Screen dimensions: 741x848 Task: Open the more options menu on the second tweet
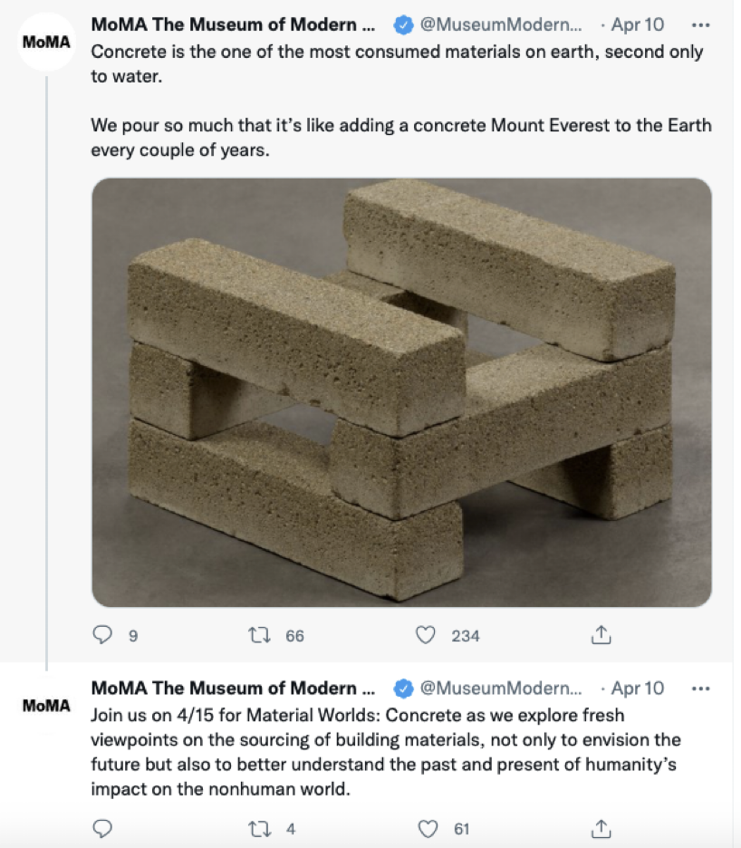700,689
